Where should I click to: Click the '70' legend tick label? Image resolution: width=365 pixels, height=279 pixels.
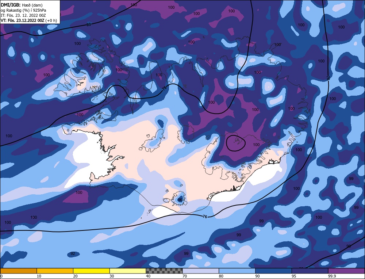pos(185,276)
